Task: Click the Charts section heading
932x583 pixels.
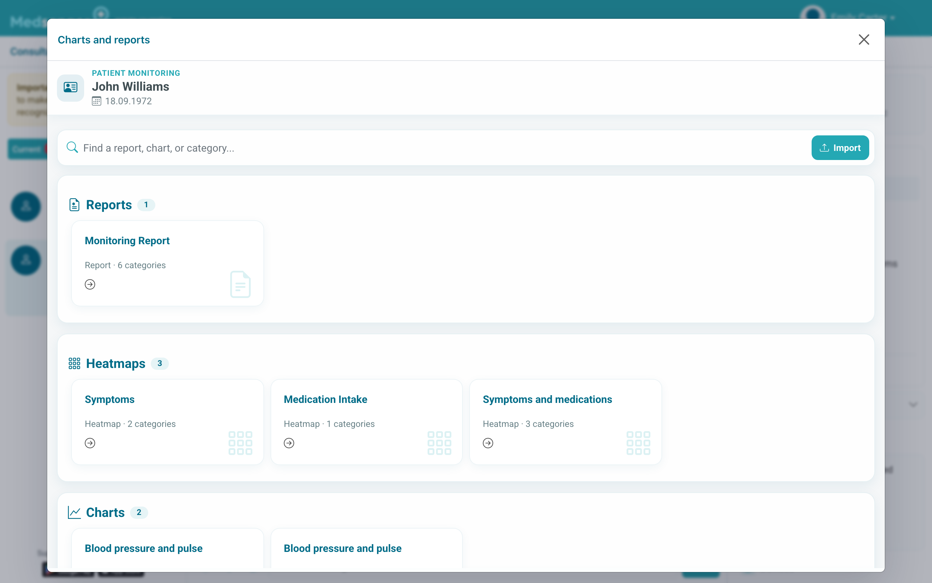Action: click(x=105, y=512)
